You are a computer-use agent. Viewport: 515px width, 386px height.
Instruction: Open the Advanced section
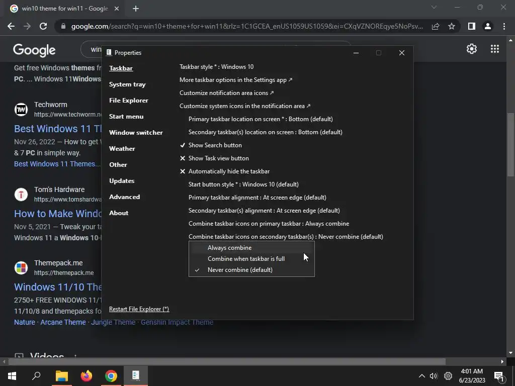coord(124,197)
